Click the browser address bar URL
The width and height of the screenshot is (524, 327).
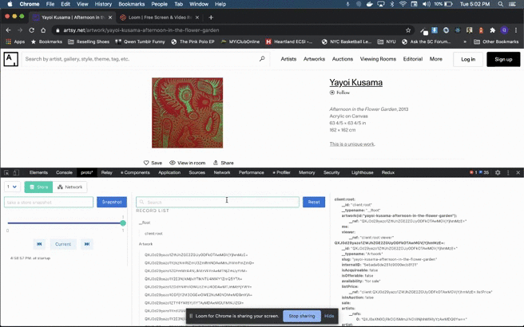coord(141,30)
